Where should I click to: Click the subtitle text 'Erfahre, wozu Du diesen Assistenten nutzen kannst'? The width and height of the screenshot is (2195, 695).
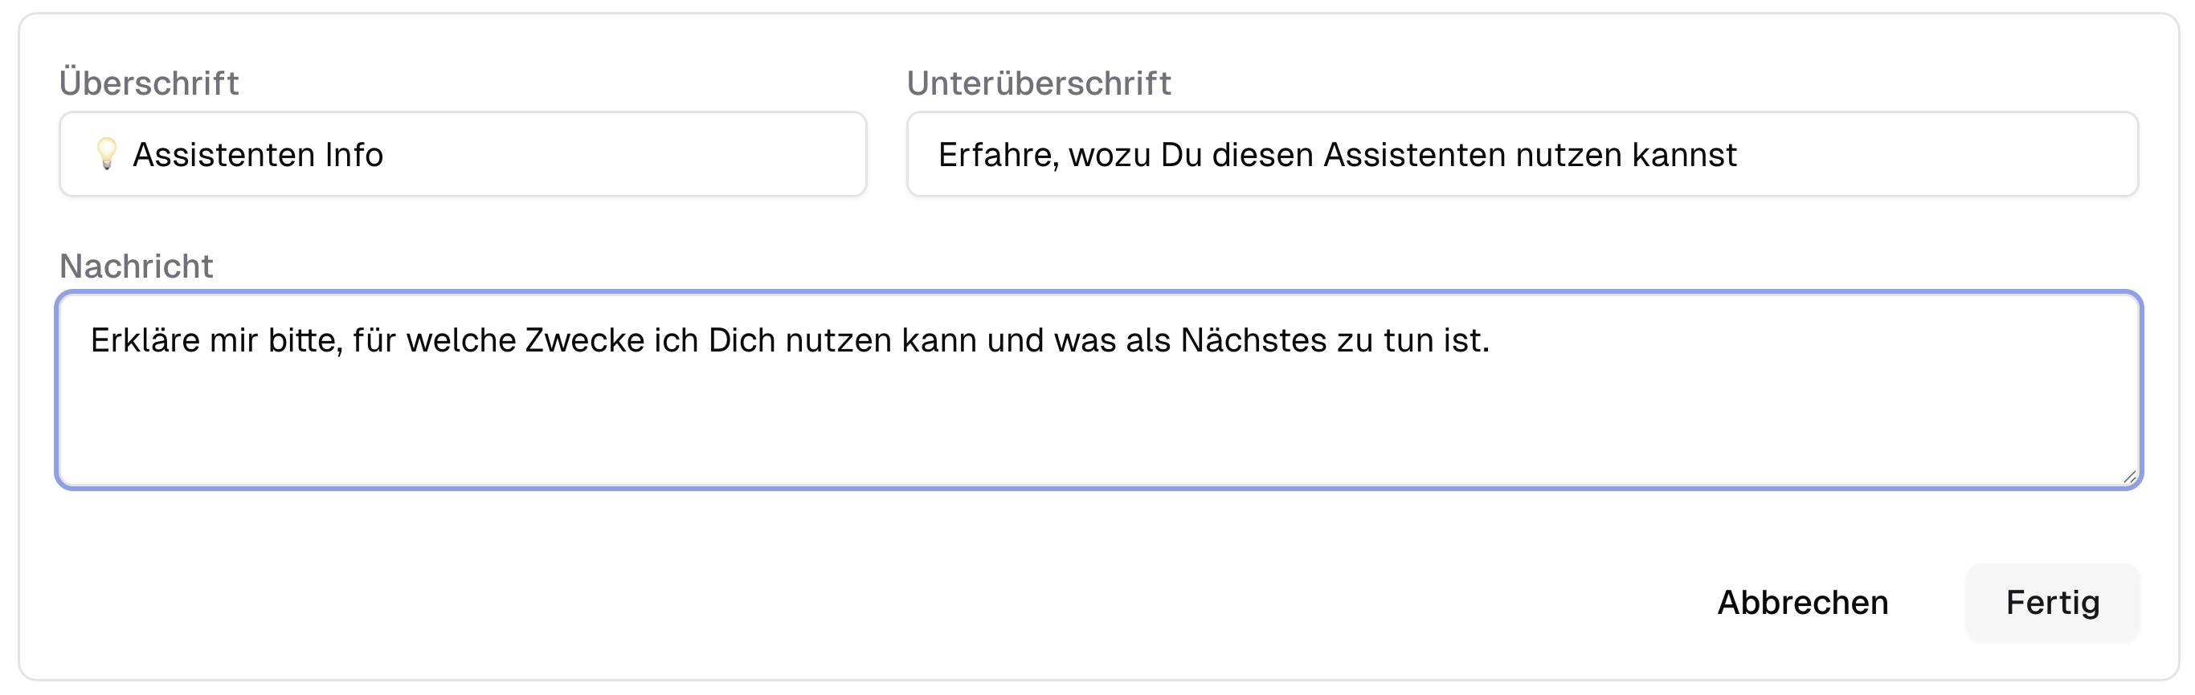[x=1338, y=154]
